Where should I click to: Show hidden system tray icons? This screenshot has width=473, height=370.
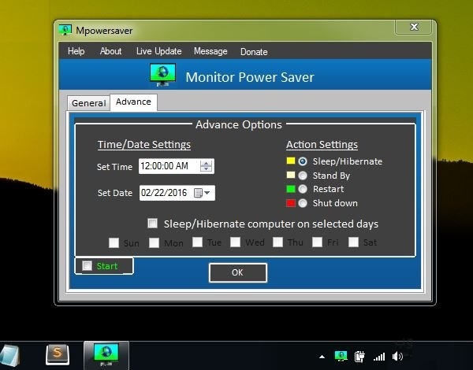[321, 357]
